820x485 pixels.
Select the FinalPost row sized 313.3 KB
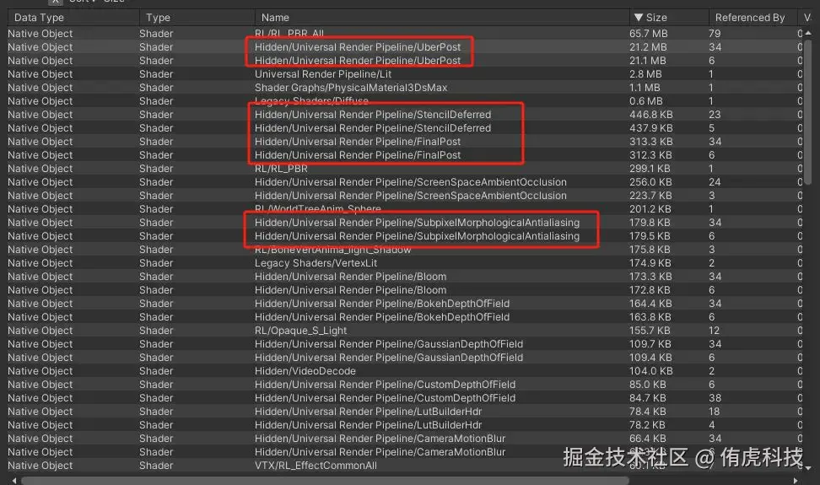click(x=403, y=142)
